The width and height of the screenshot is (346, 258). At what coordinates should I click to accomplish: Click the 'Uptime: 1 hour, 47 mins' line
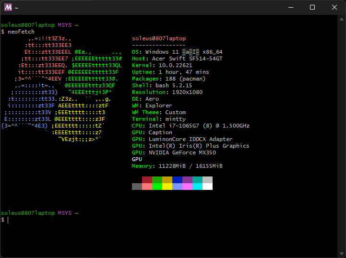[170, 72]
